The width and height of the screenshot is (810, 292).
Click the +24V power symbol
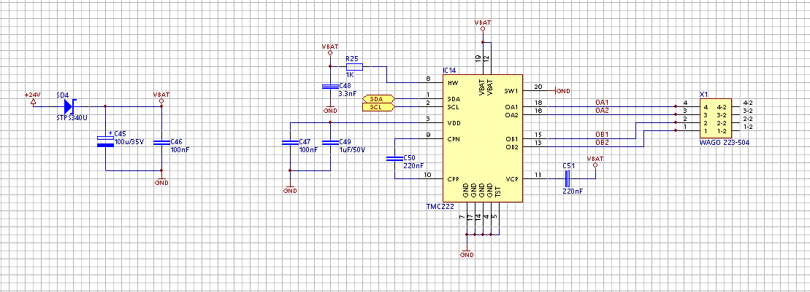34,98
